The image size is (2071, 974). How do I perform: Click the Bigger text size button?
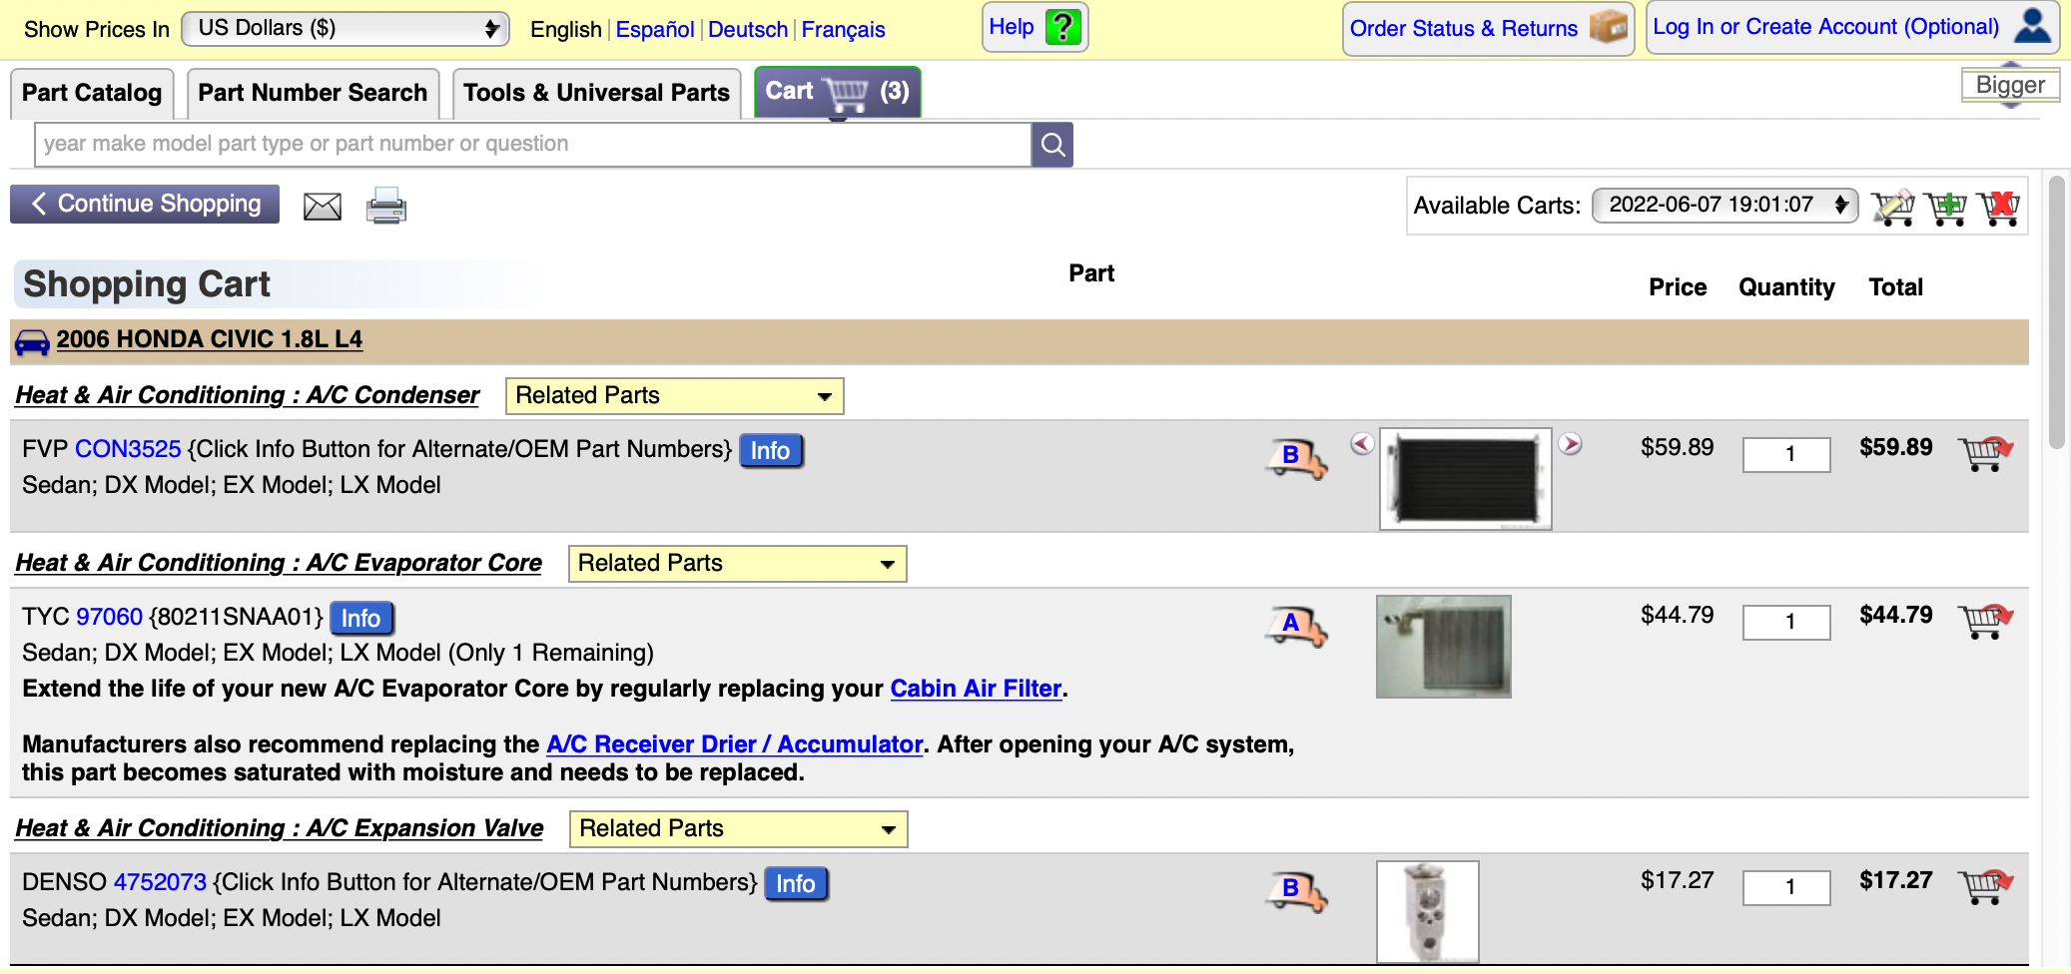tap(2010, 85)
